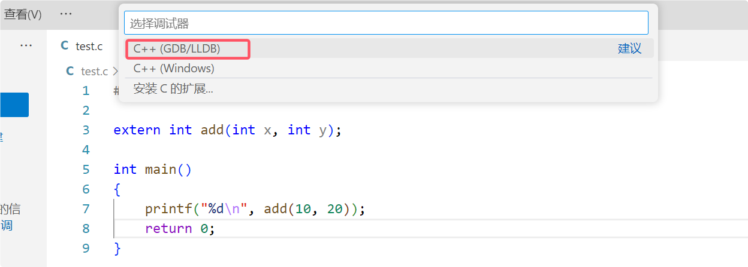The width and height of the screenshot is (748, 267).
Task: Open the sidebar panel more-actions ellipsis
Action: coord(26,45)
